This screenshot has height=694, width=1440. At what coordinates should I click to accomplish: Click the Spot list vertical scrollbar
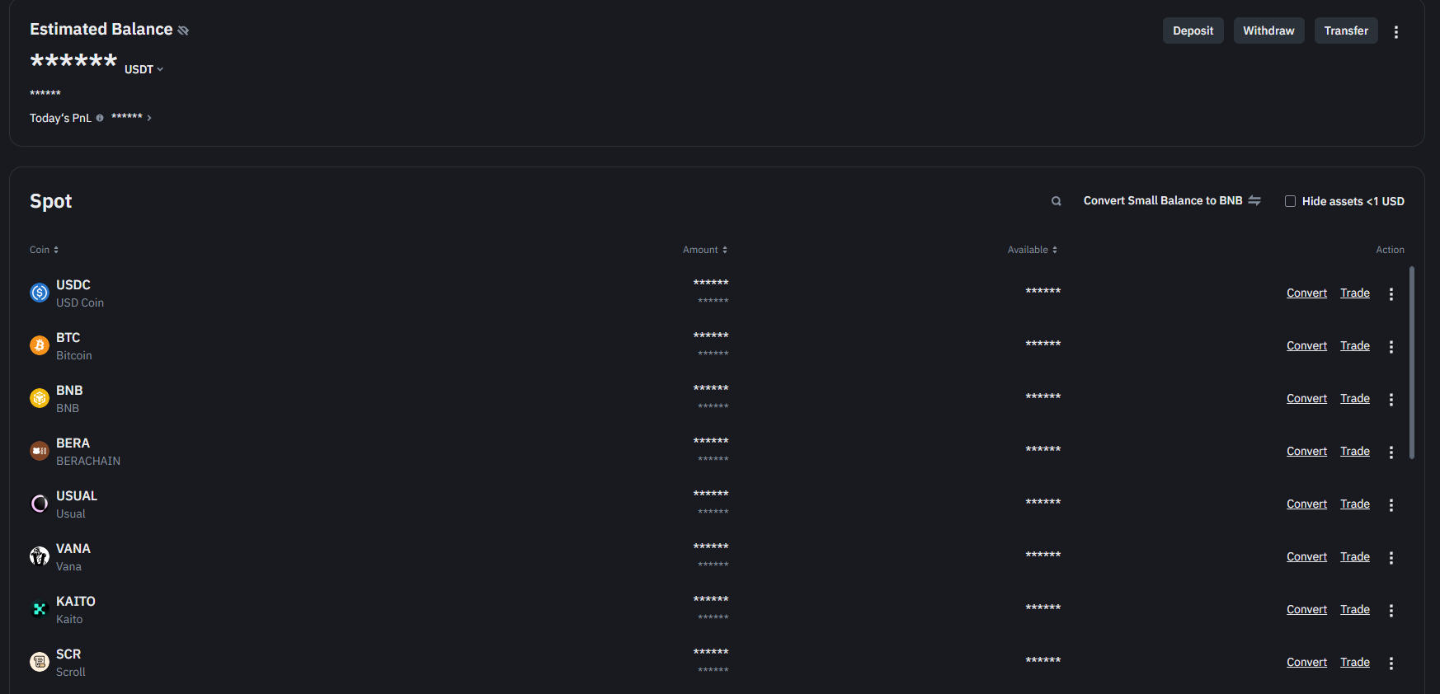[x=1412, y=362]
